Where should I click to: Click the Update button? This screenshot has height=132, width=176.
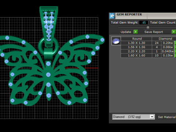[x=126, y=32]
